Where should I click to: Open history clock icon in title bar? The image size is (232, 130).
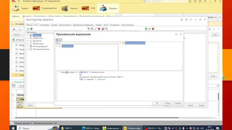tap(195, 1)
